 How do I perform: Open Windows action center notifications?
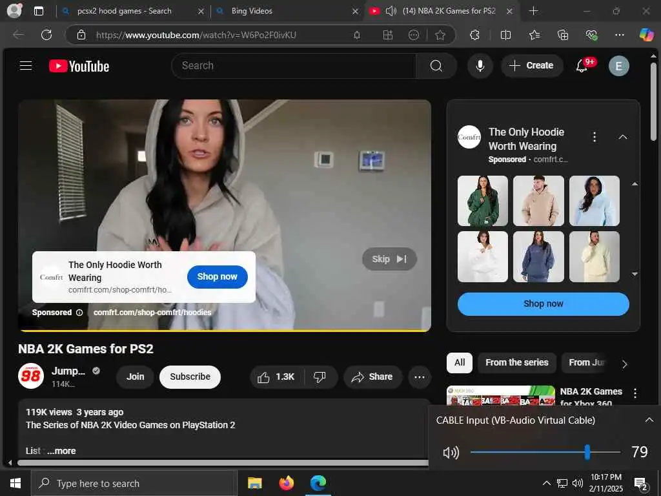pyautogui.click(x=641, y=484)
